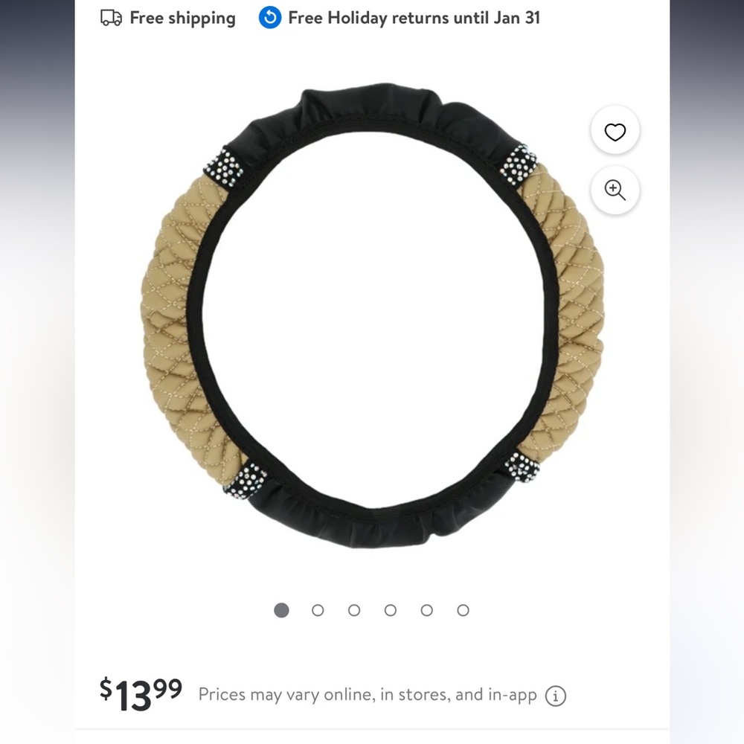Open Free Holiday returns until Jan 31
Image resolution: width=744 pixels, height=744 pixels.
pos(414,18)
